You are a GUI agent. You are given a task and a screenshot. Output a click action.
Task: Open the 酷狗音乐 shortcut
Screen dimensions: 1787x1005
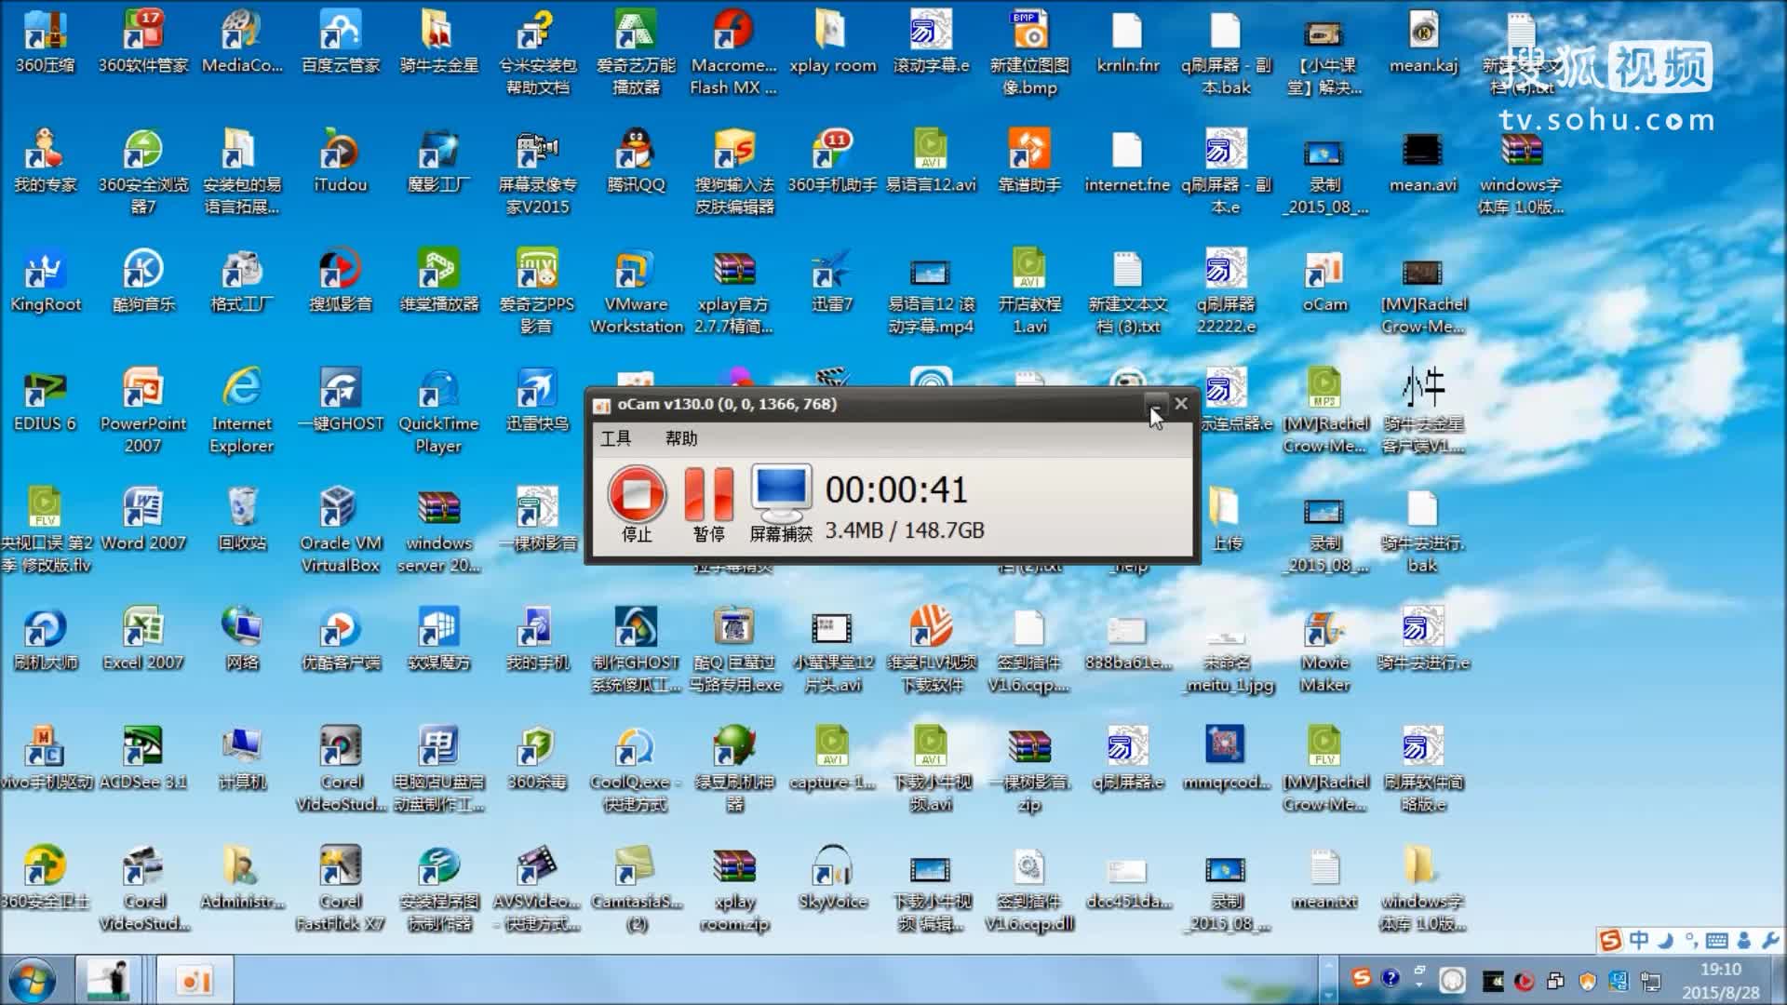pos(143,279)
